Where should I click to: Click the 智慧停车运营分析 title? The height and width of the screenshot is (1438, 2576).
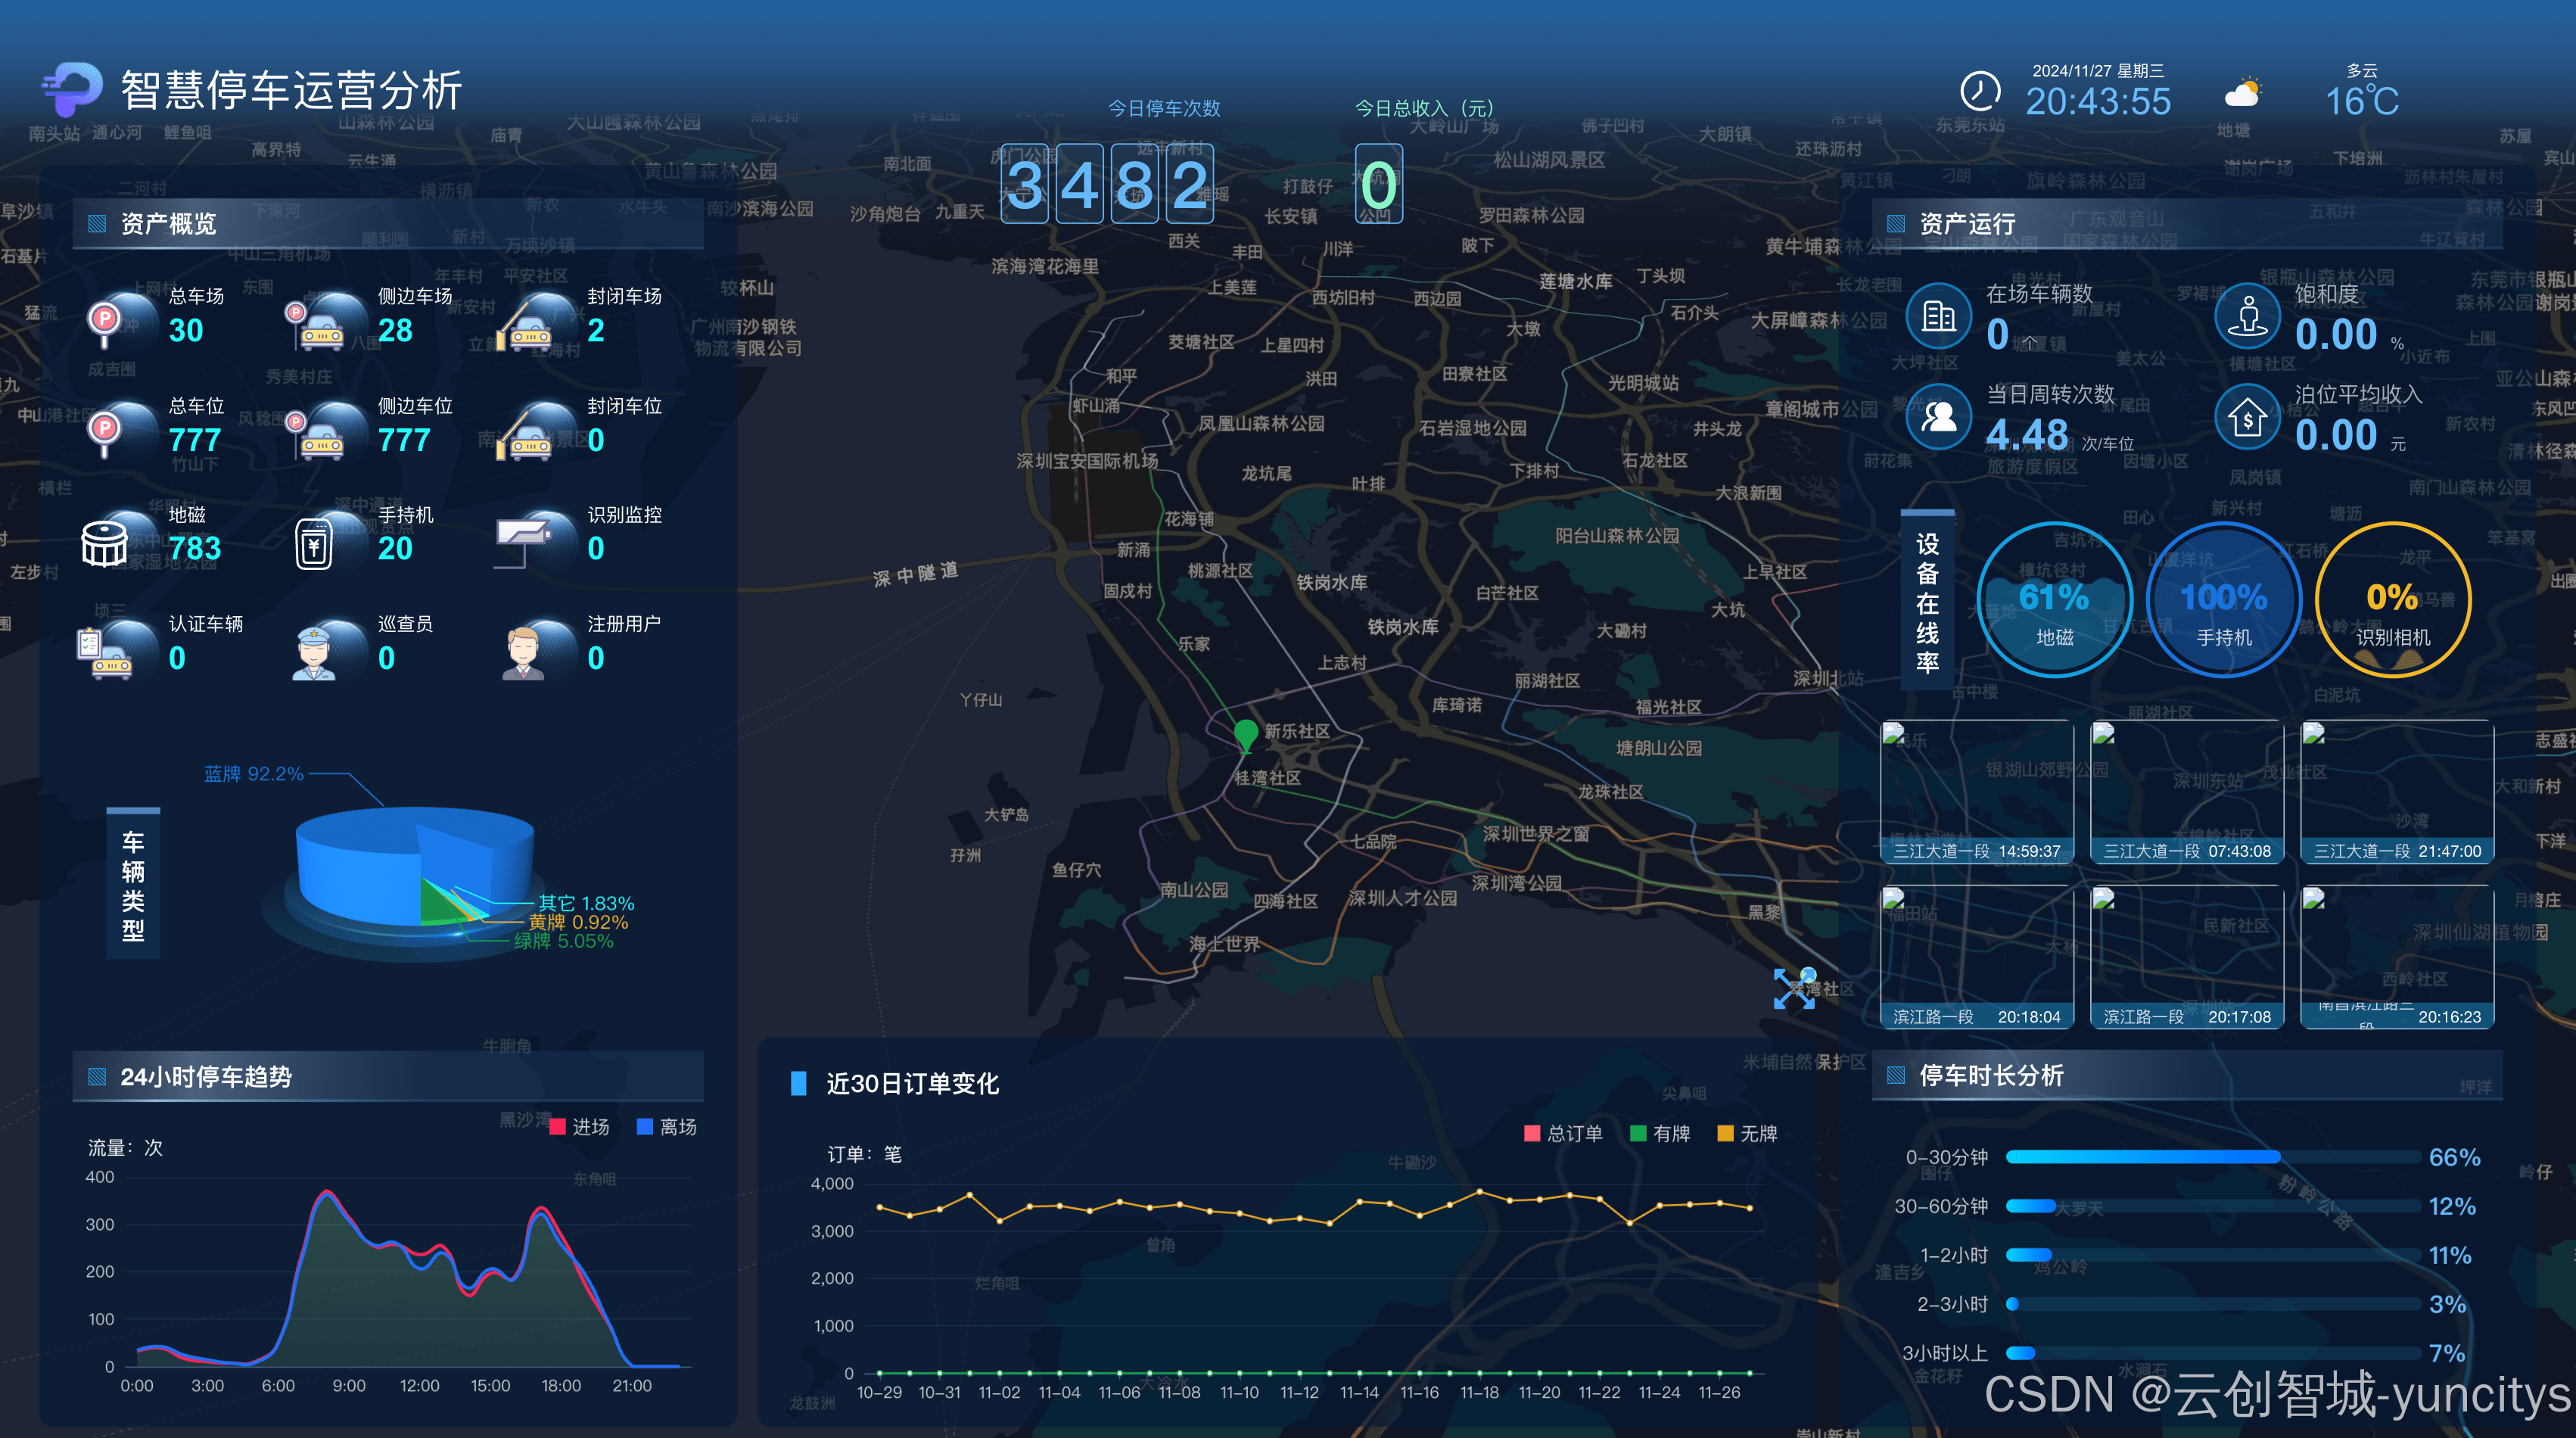(291, 90)
